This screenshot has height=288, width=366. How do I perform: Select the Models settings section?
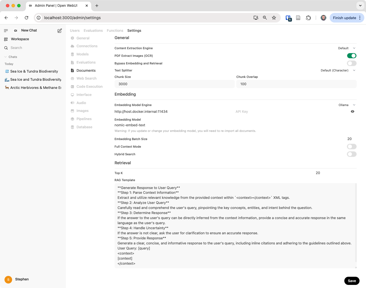(82, 54)
